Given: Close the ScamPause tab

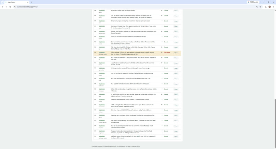Looking at the screenshot, I should pyautogui.click(x=28, y=2).
